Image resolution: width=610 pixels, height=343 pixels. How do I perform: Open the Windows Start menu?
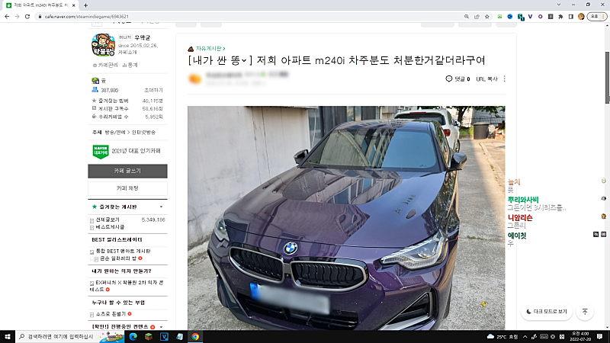pos(8,336)
